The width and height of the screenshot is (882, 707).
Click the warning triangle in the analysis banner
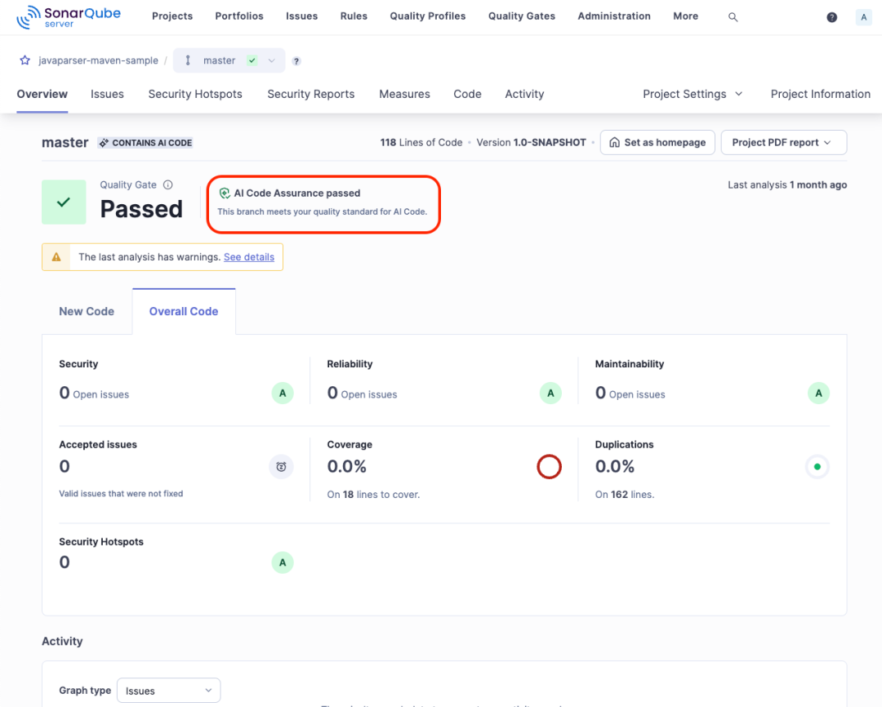[x=56, y=256]
